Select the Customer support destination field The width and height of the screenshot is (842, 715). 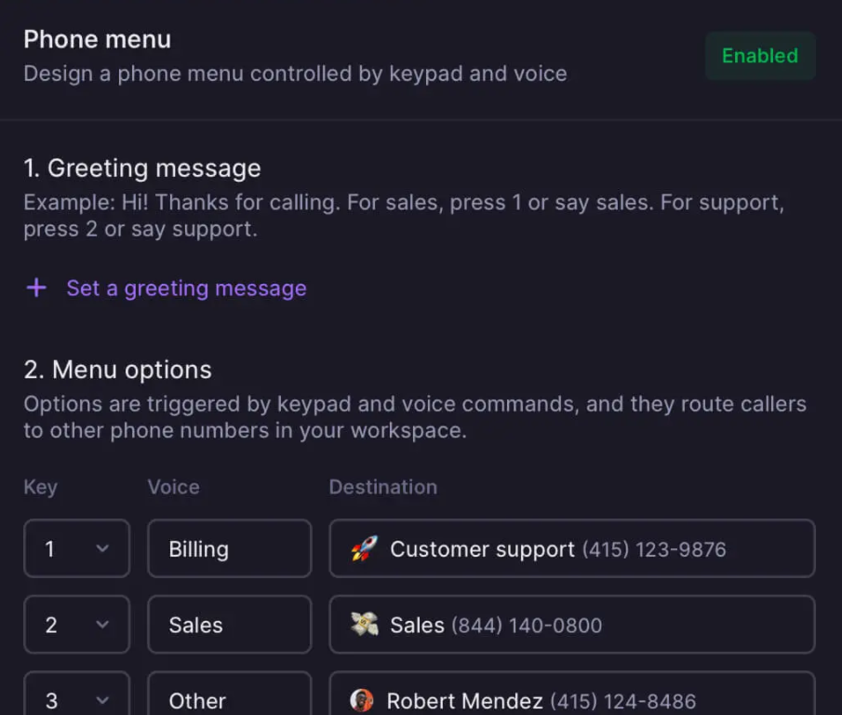coord(571,548)
